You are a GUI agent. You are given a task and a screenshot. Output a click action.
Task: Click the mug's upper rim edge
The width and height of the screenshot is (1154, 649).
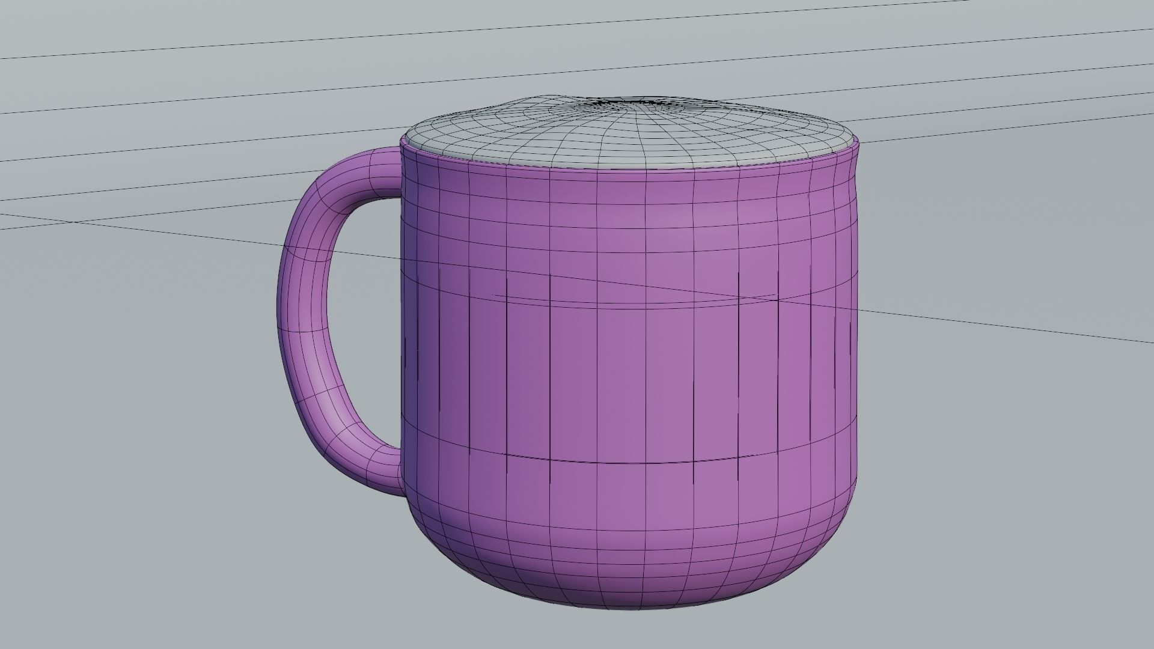tap(601, 170)
